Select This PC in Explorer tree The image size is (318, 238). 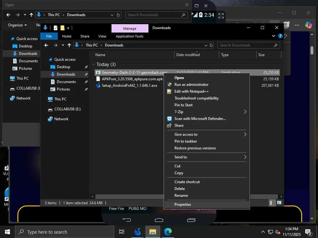[60, 99]
